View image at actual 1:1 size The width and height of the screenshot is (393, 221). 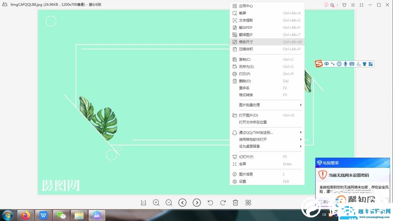point(143,202)
